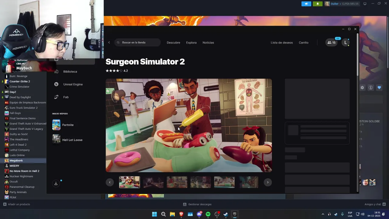
Task: Click Epic Games Launcher taskbar icon
Action: point(235,214)
